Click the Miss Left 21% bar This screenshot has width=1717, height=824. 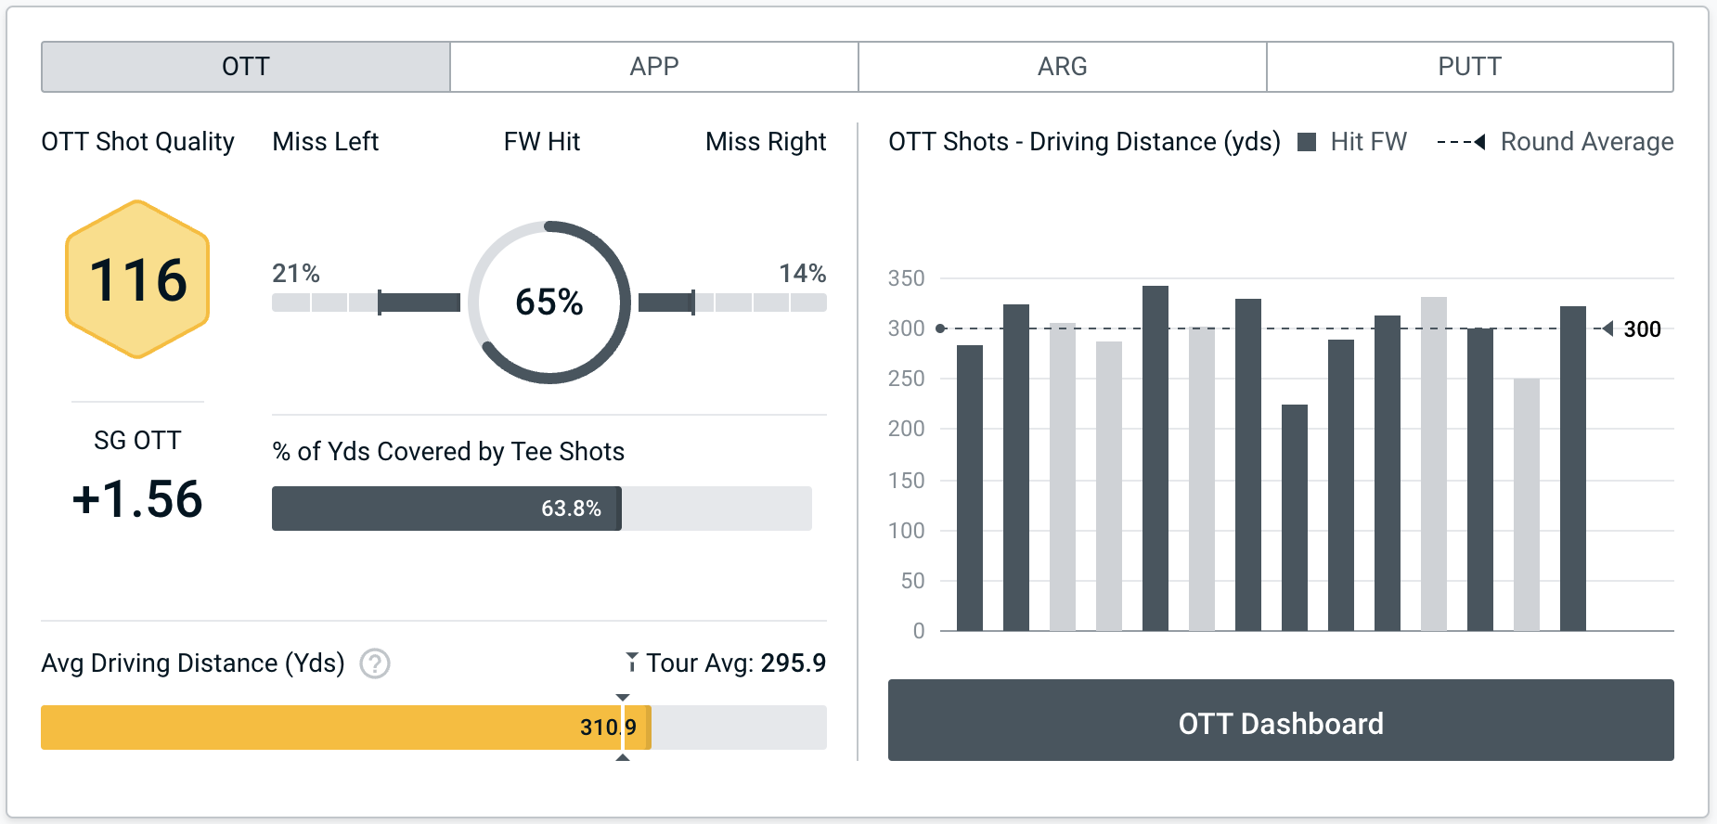click(366, 303)
